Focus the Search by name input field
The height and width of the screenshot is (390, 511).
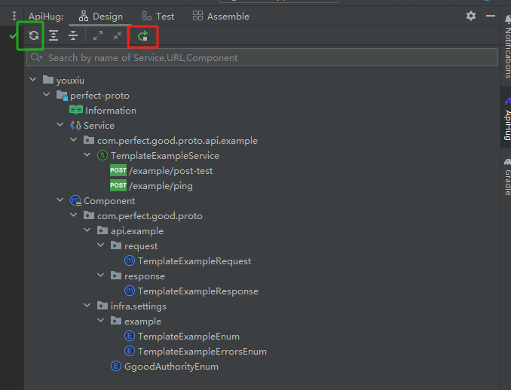tap(262, 58)
